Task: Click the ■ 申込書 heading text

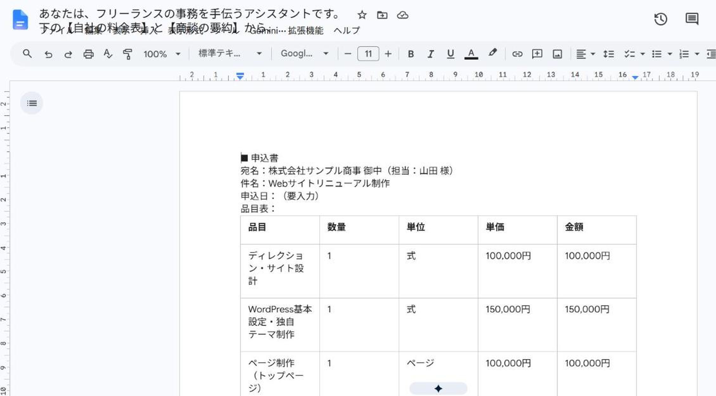Action: click(x=259, y=158)
